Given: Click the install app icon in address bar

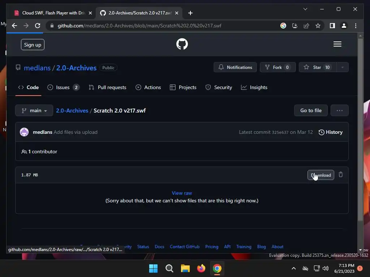Looking at the screenshot, I should (x=295, y=26).
